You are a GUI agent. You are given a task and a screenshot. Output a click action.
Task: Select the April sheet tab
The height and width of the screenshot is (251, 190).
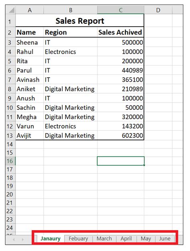click(126, 239)
